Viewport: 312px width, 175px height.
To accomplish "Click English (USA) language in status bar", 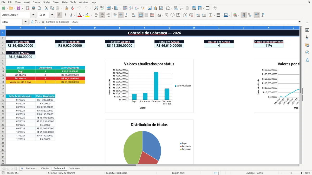I will 179,173.
